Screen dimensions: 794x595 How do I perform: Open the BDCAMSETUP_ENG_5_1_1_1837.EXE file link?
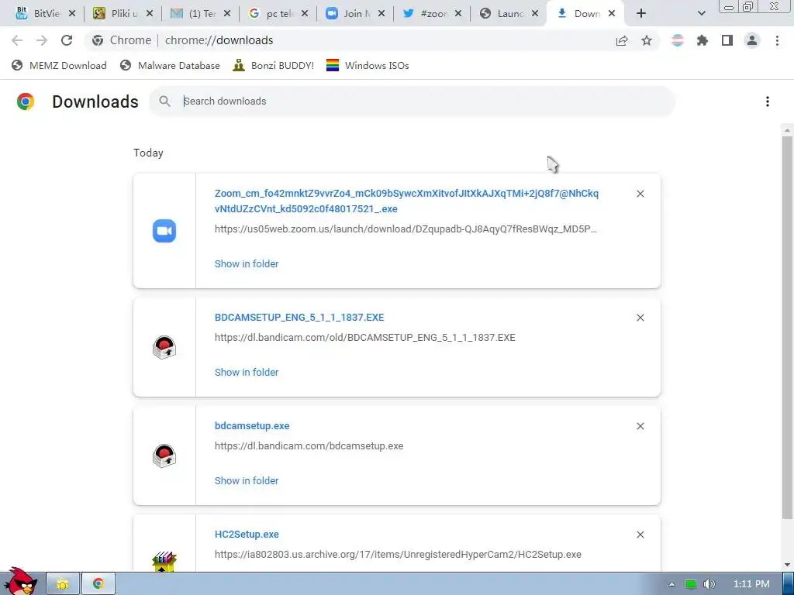(x=299, y=317)
